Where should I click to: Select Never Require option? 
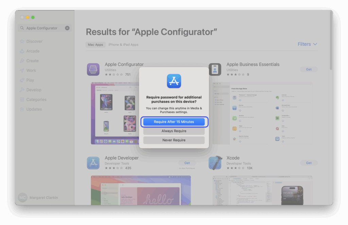click(174, 140)
